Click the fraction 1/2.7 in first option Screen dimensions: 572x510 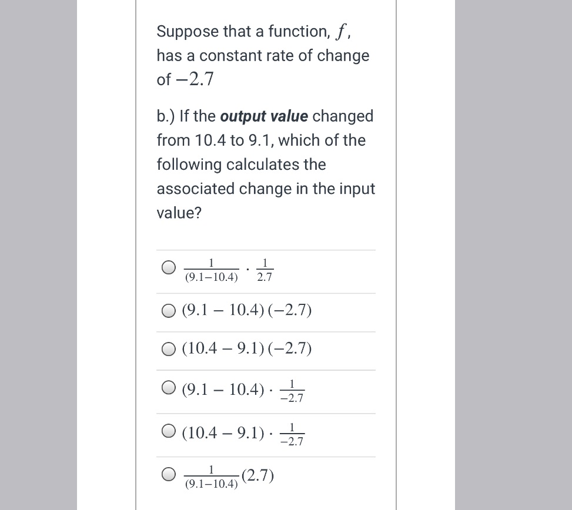pyautogui.click(x=264, y=269)
